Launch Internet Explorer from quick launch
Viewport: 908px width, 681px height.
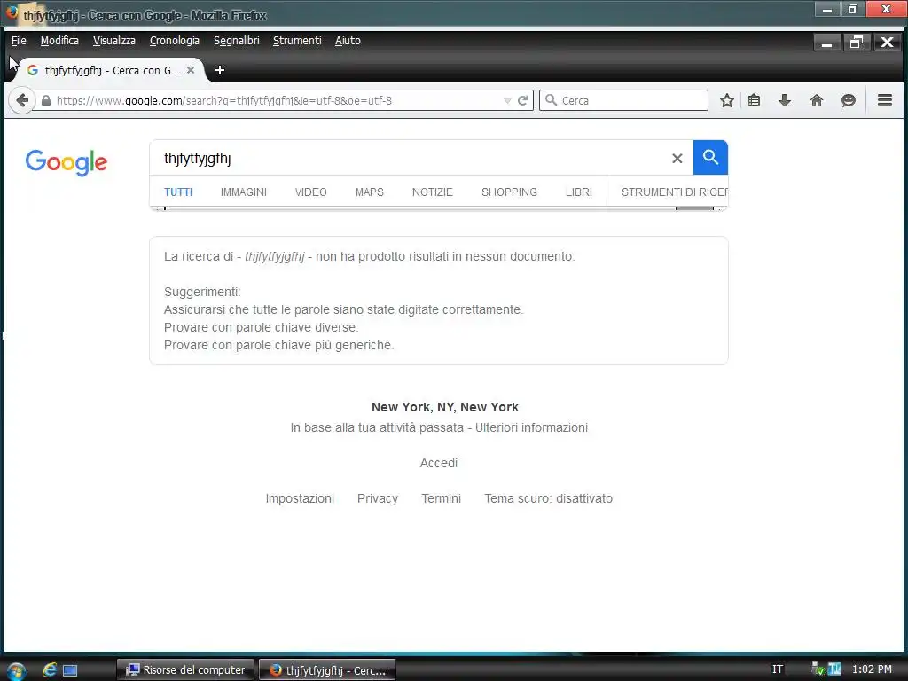[50, 670]
